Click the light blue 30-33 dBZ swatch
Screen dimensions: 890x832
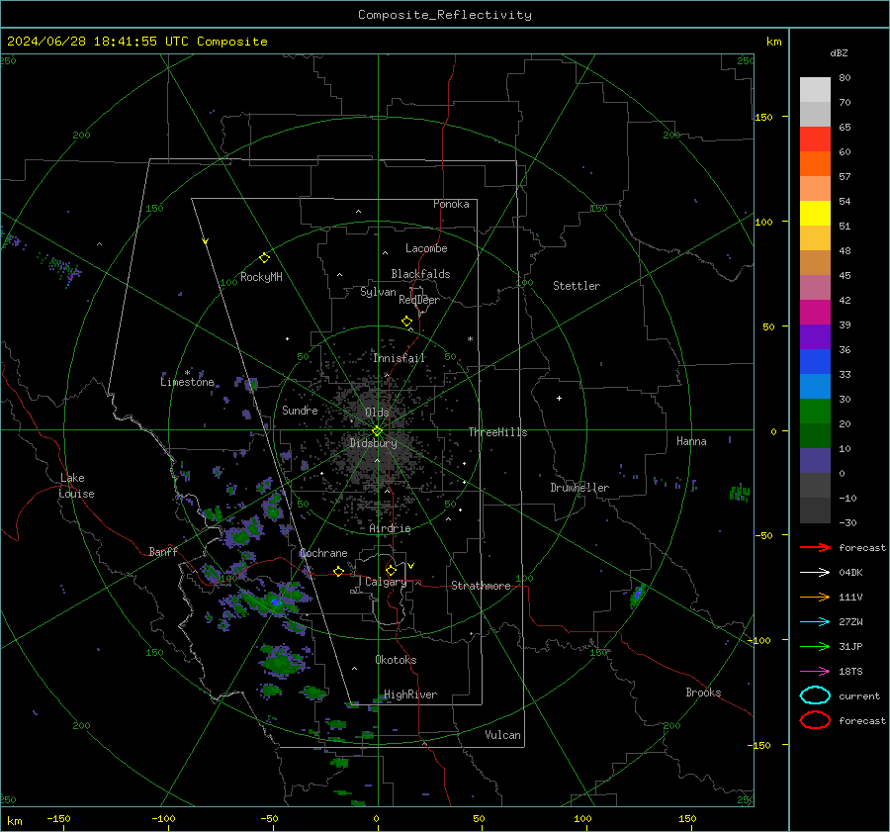pos(815,386)
